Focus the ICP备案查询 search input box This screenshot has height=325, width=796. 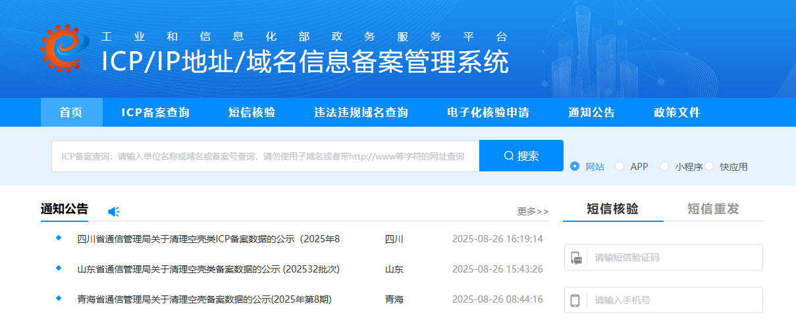[265, 156]
